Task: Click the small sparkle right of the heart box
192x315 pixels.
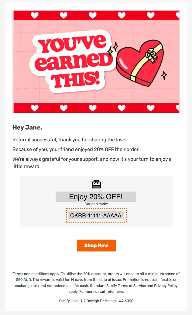Action: pos(164,75)
